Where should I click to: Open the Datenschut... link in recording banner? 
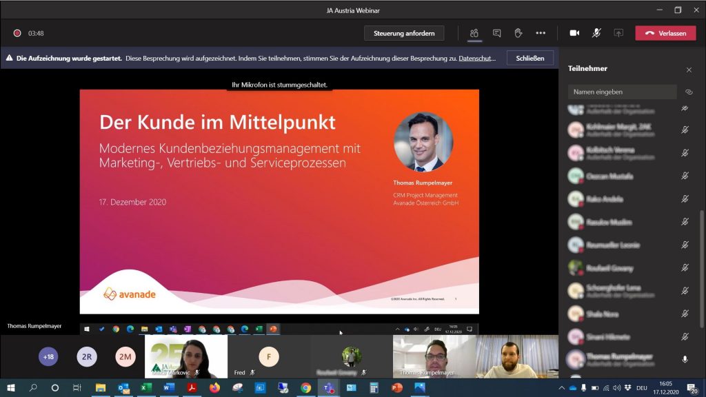point(477,59)
